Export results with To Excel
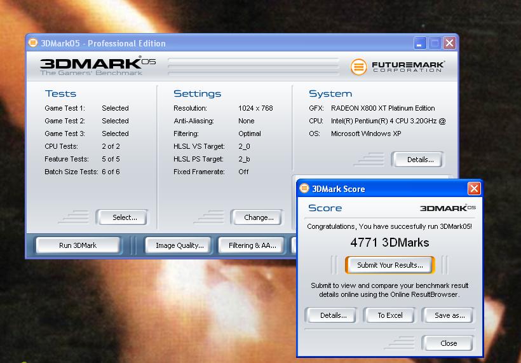This screenshot has height=363, width=521. 389,315
